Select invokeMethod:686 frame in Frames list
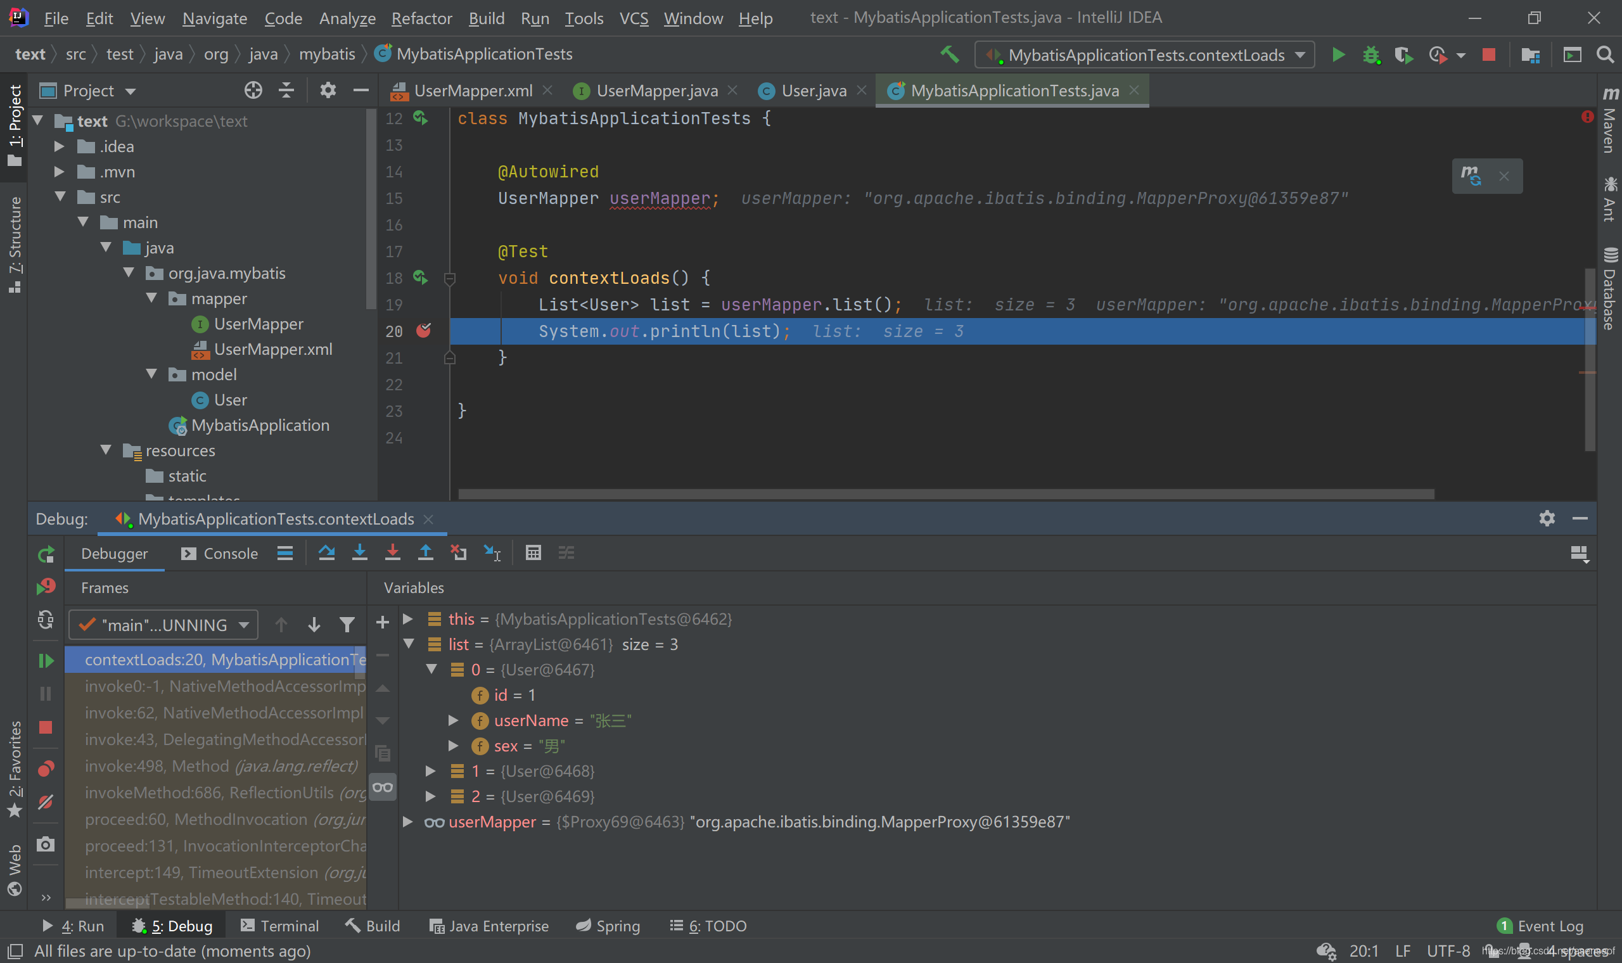 tap(216, 793)
